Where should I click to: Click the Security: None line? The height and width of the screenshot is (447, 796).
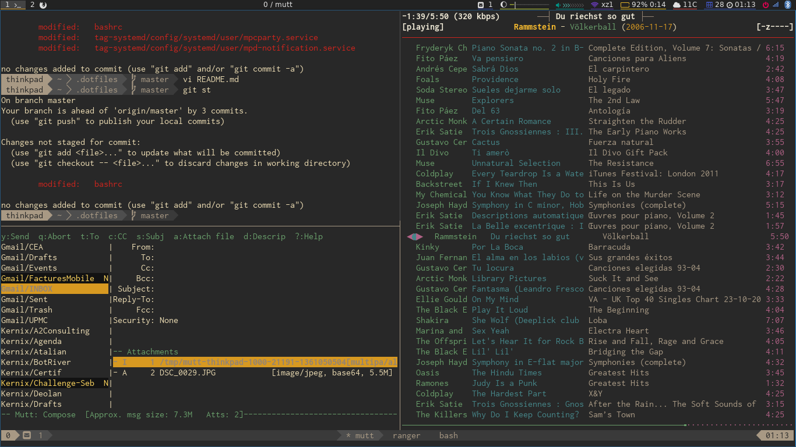[x=146, y=320]
